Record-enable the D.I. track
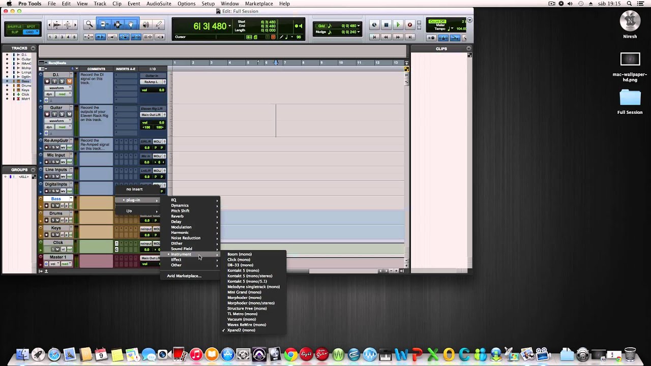 pos(47,81)
